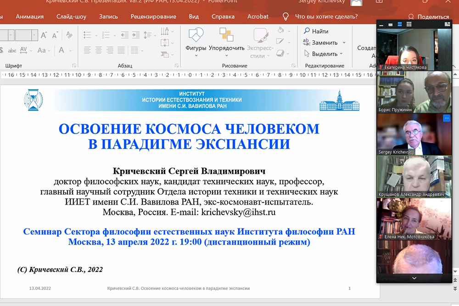Screen dimensions: 459x306
Task: Open the Слайд-шоу tab
Action: [71, 17]
